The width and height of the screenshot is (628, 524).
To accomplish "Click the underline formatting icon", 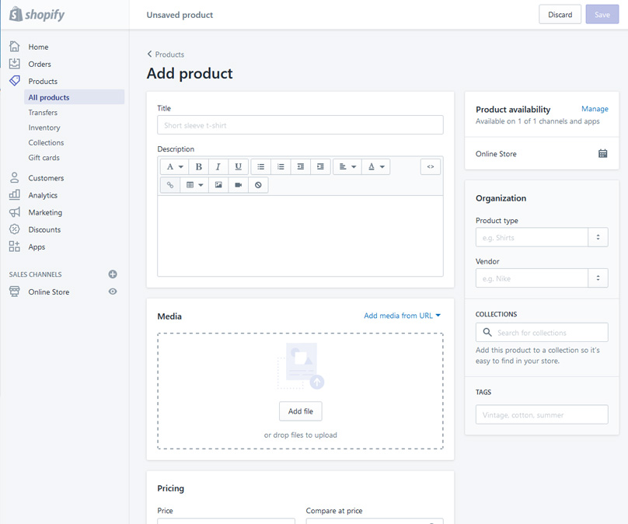I will pos(238,166).
